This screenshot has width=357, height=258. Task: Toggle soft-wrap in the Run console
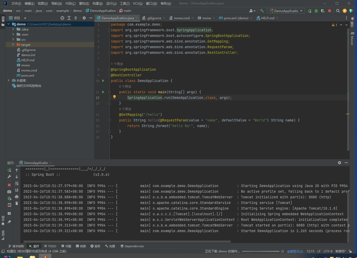pos(17,183)
